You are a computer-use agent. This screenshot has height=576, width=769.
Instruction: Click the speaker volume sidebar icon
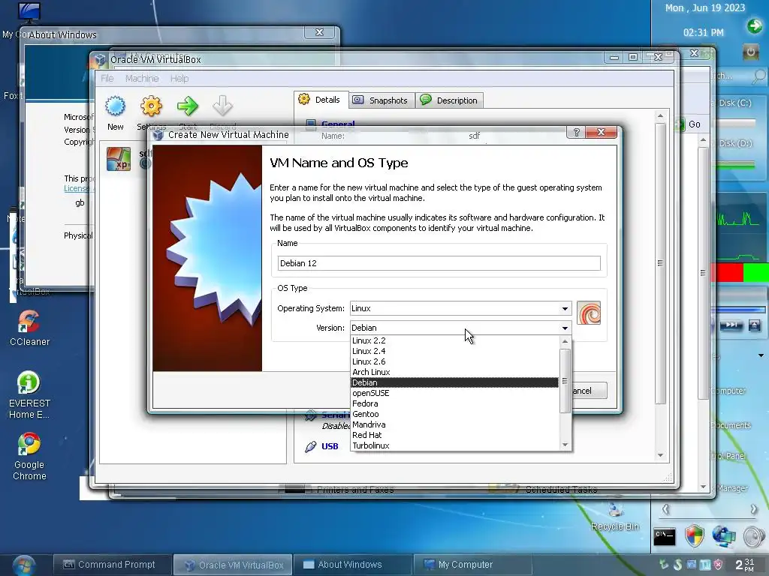coord(754,536)
